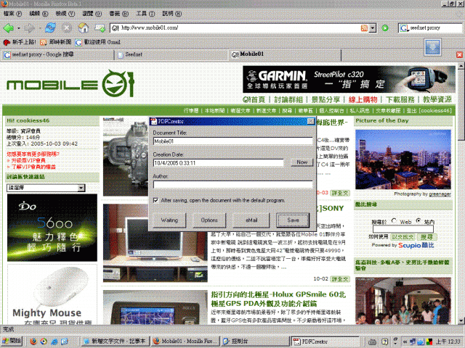The image size is (465, 348).
Task: Click the mail icon in Firefox toolbar
Action: [100, 28]
